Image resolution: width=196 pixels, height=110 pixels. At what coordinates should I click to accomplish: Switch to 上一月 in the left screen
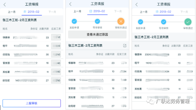pyautogui.click(x=12, y=12)
